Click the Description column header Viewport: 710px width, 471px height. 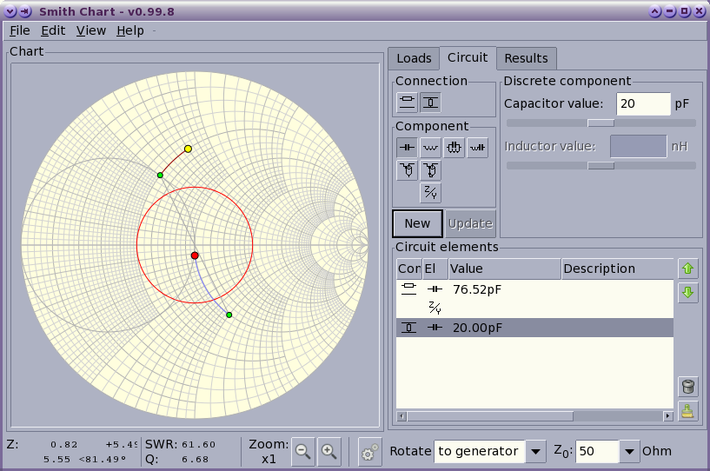(617, 269)
